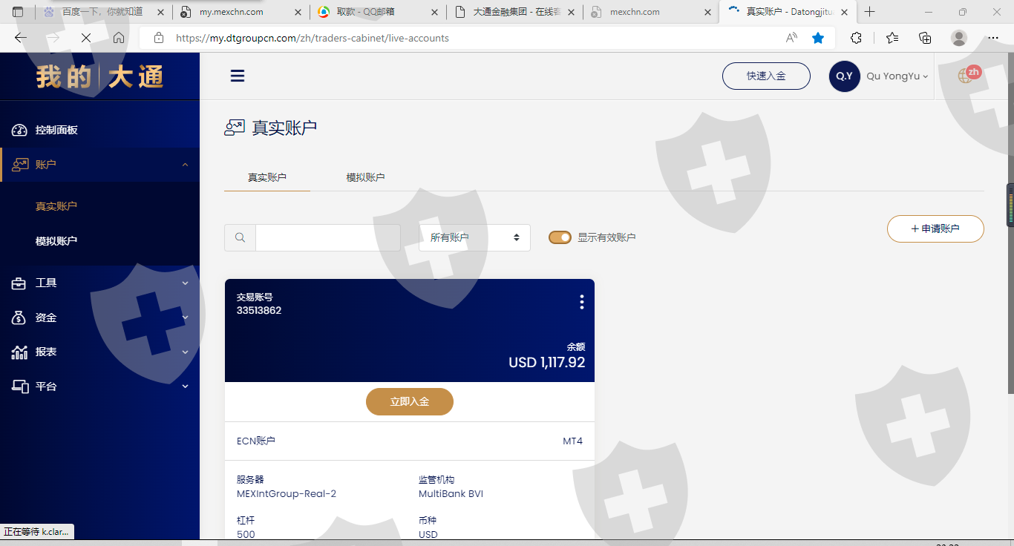Switch to the 真实账户 tab

pyautogui.click(x=267, y=177)
